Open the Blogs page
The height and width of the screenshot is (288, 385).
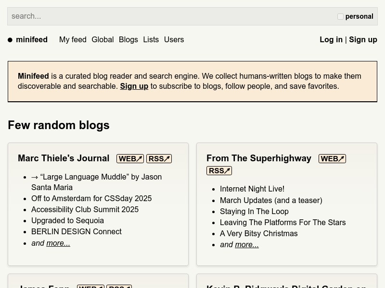point(128,39)
